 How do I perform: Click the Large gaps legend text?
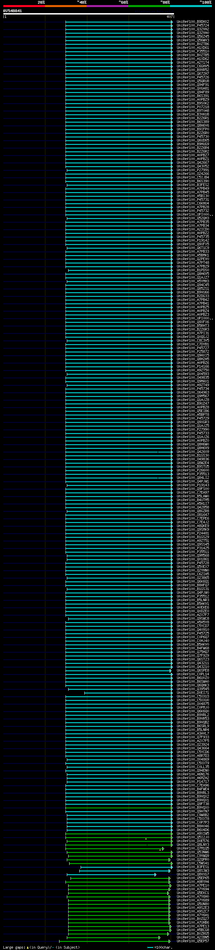coord(41,947)
